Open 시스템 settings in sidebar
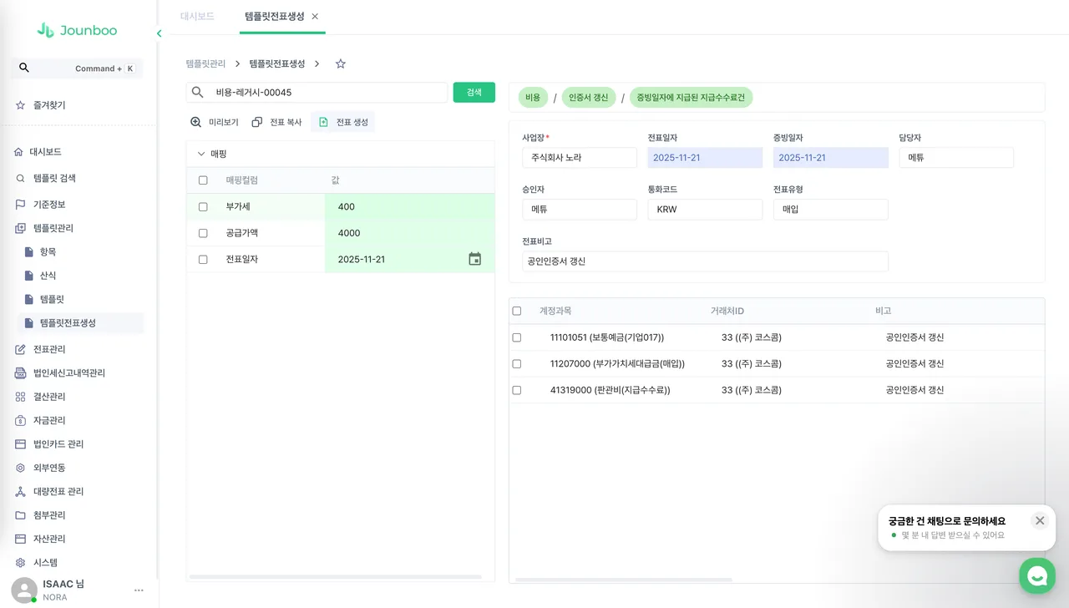The image size is (1069, 608). (45, 563)
